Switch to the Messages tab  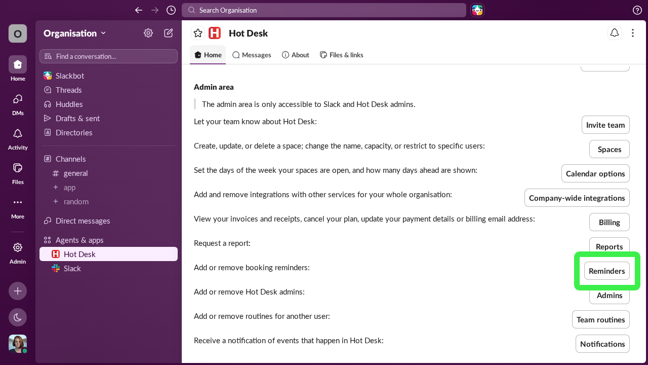tap(252, 55)
